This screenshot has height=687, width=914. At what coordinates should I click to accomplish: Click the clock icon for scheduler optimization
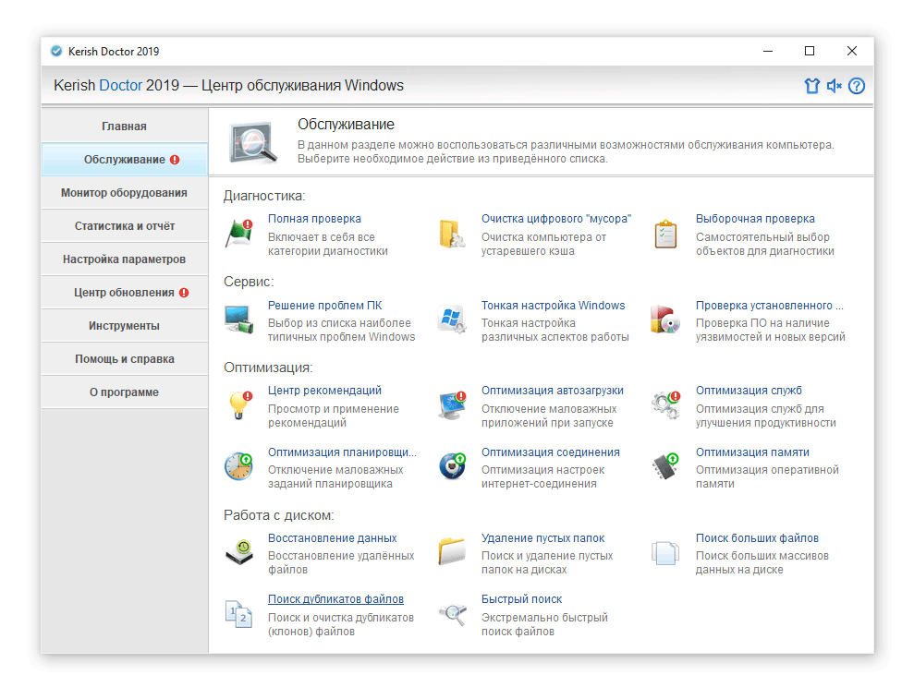(239, 466)
